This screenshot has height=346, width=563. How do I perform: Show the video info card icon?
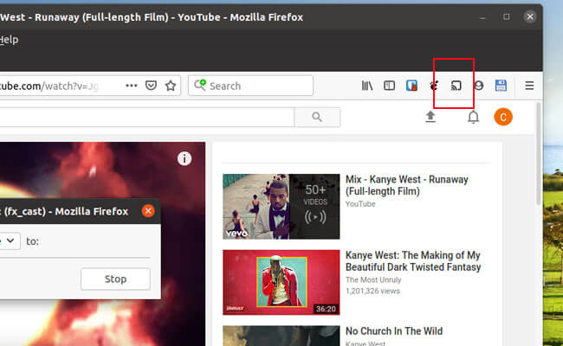(184, 158)
